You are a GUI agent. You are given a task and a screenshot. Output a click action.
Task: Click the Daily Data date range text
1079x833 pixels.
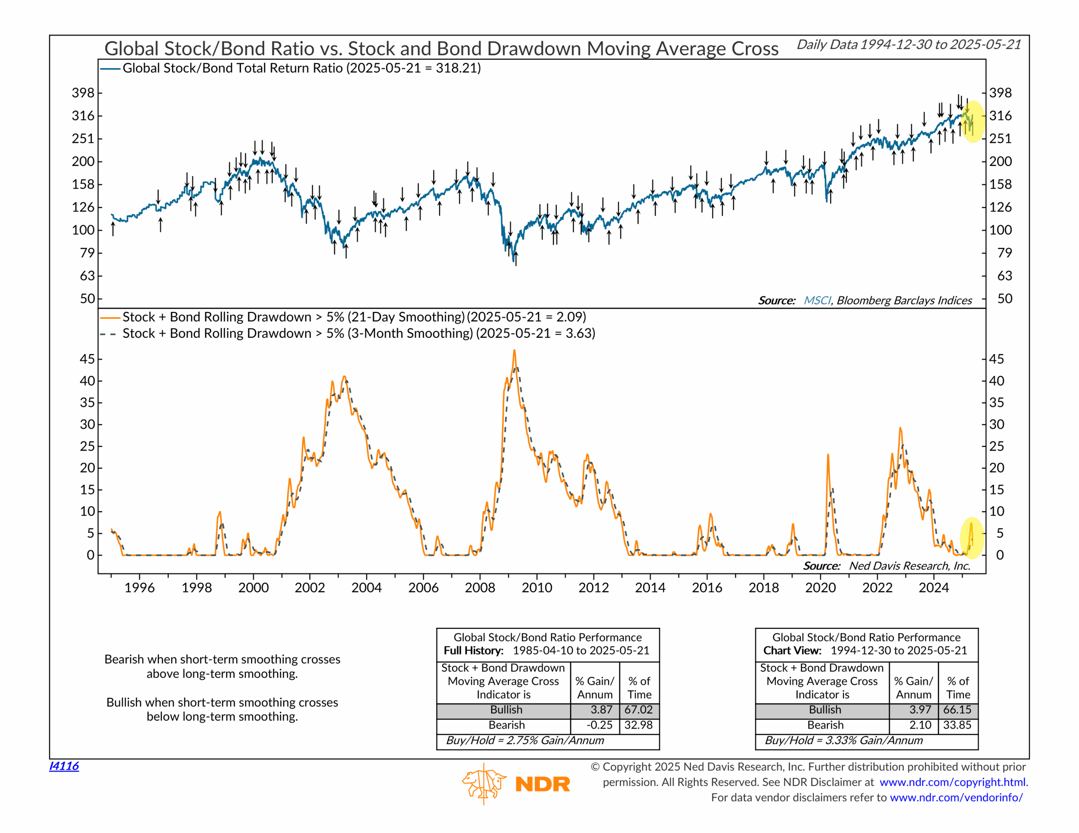909,45
